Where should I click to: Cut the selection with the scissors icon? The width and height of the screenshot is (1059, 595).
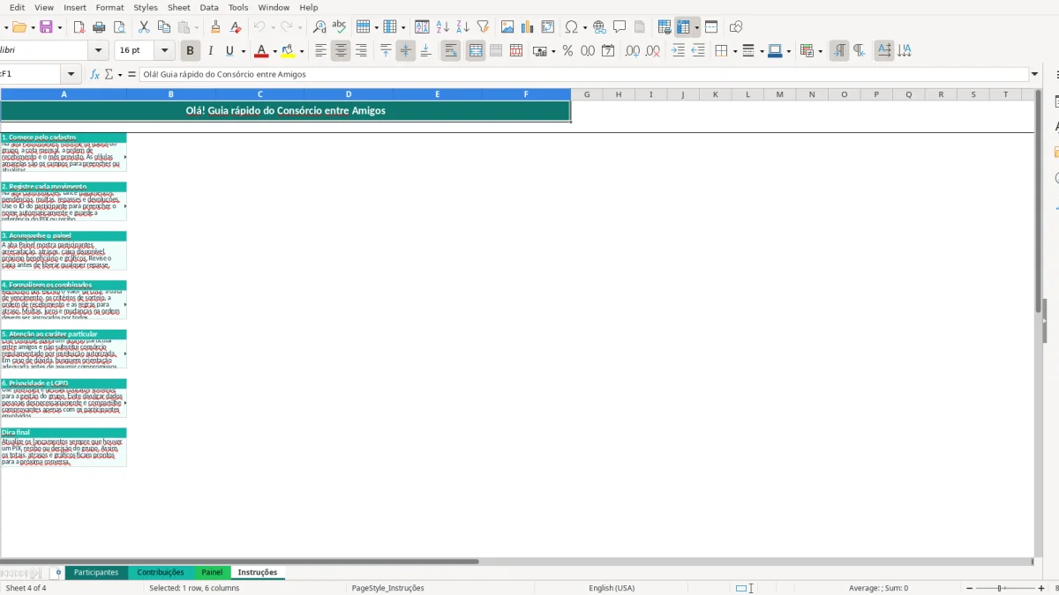[x=145, y=27]
